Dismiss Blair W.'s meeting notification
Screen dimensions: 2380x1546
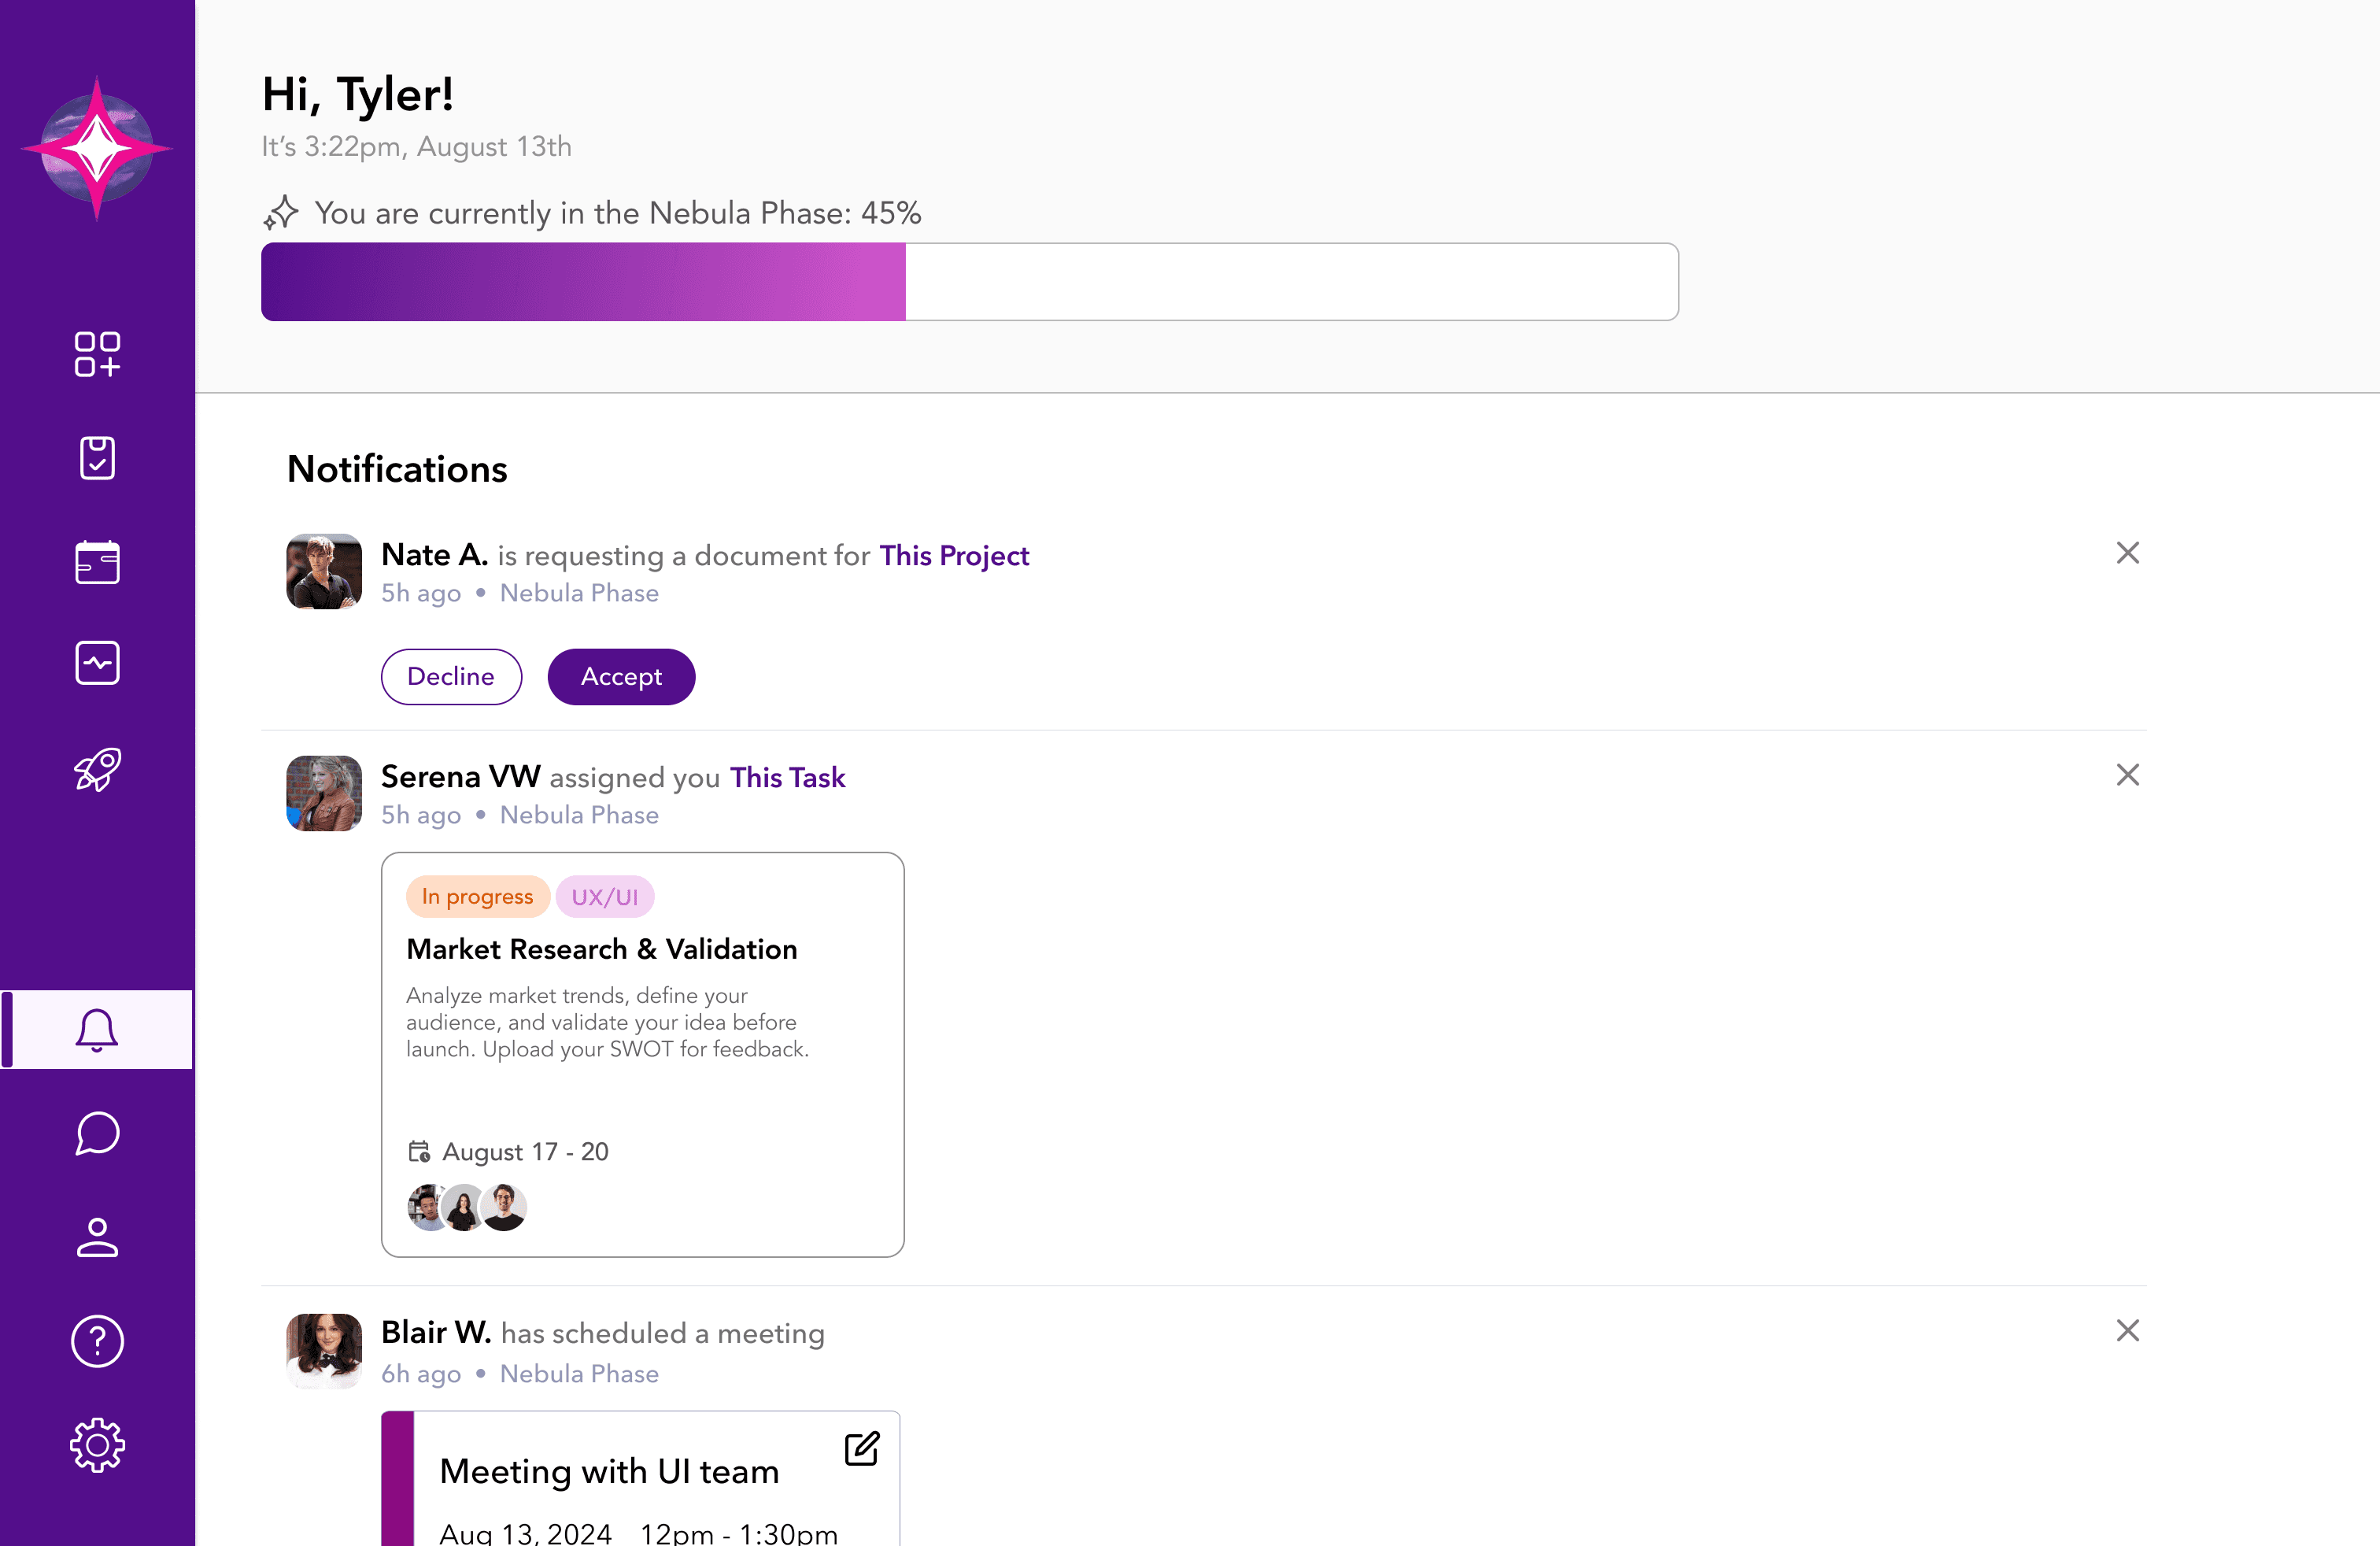2127,1330
